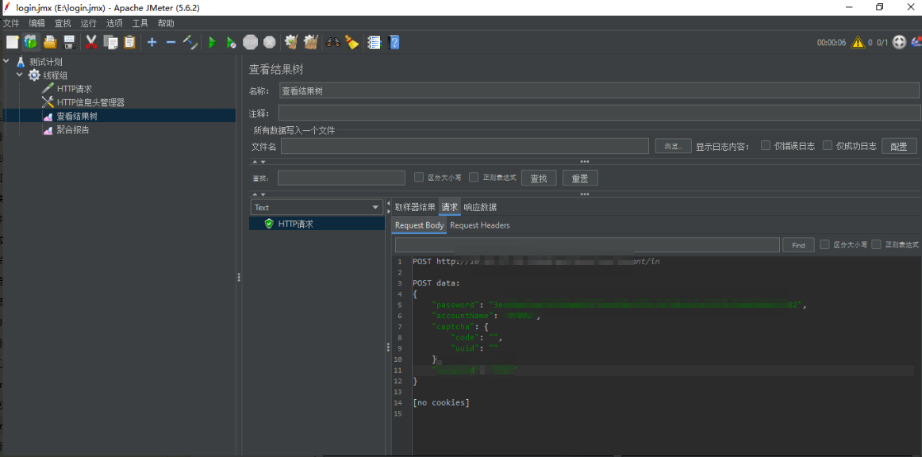The height and width of the screenshot is (457, 922).
Task: Open the Function Helper dialog icon
Action: [374, 42]
